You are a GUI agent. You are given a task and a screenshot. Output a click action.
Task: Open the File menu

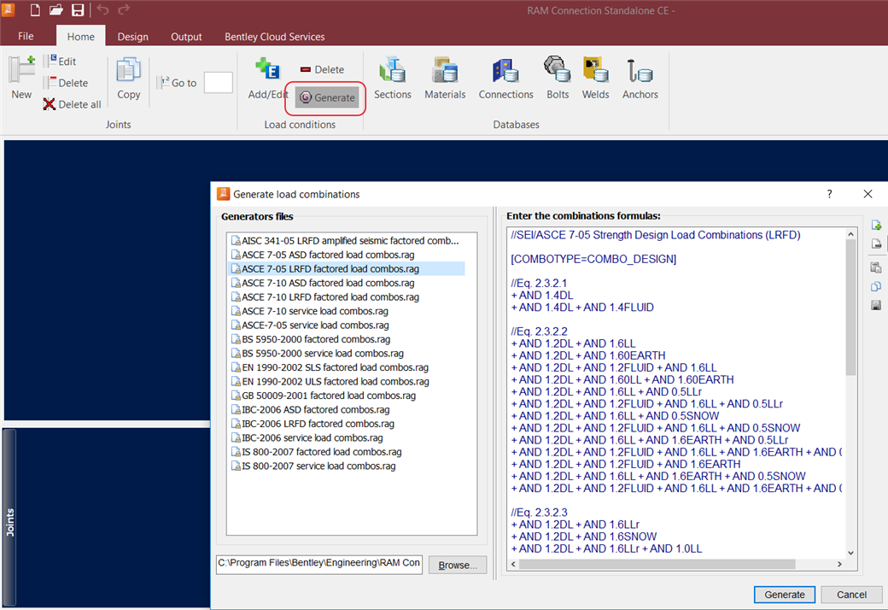coord(26,37)
